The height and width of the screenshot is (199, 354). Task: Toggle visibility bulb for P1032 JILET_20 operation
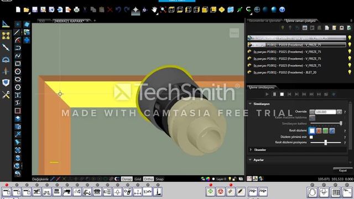(350, 72)
